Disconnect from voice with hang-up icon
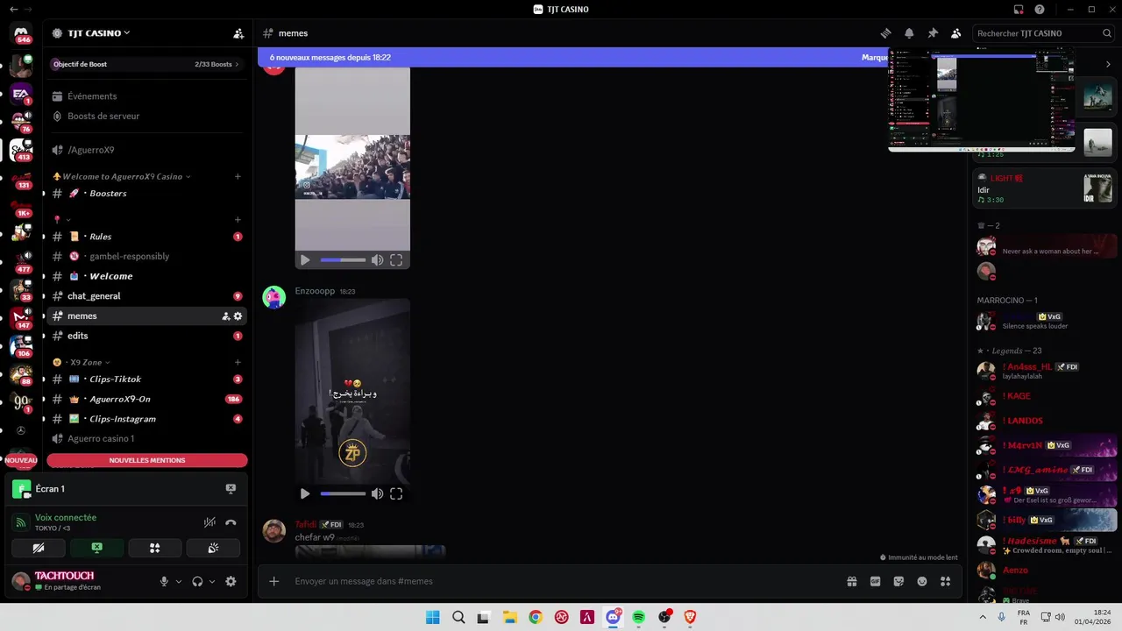Viewport: 1122px width, 631px height. [231, 522]
